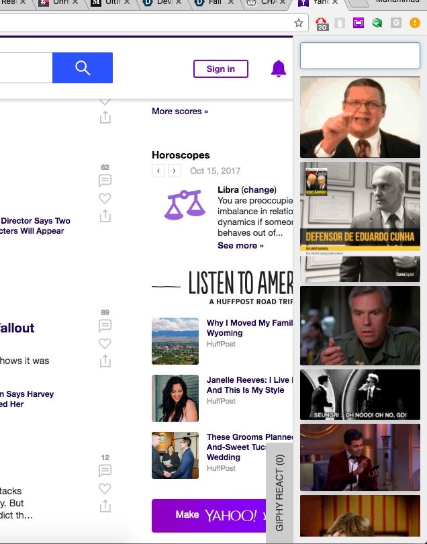Open the grooms wedding photo thumbnail
The height and width of the screenshot is (544, 427).
[175, 455]
